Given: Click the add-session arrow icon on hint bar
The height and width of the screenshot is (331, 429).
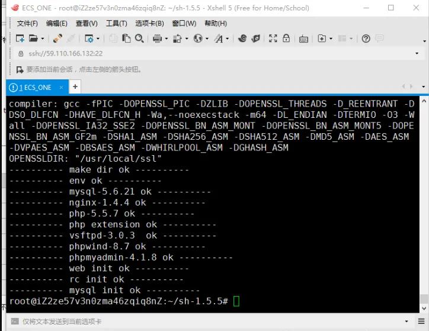Looking at the screenshot, I should pos(20,70).
